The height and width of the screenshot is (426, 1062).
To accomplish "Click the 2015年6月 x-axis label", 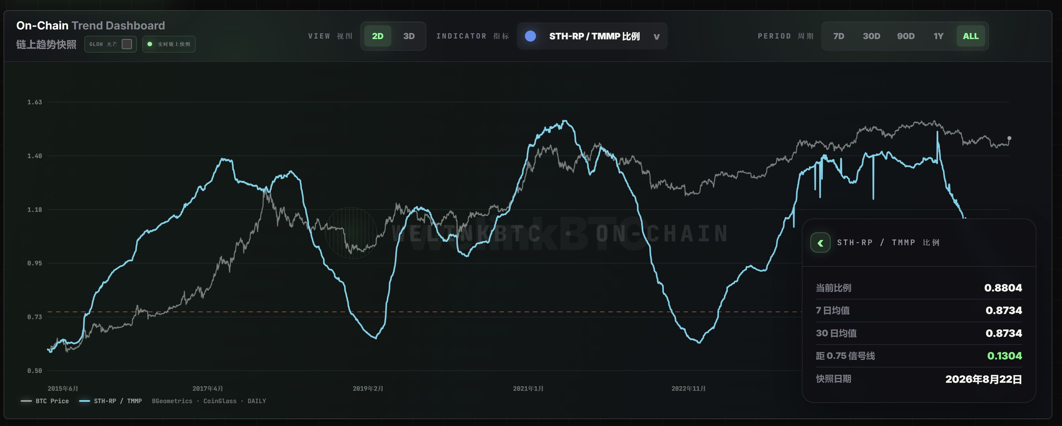I will (63, 389).
